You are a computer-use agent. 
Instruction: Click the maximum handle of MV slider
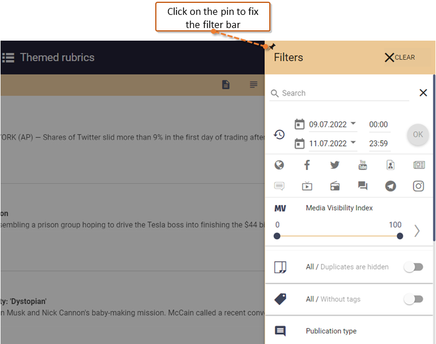(400, 236)
